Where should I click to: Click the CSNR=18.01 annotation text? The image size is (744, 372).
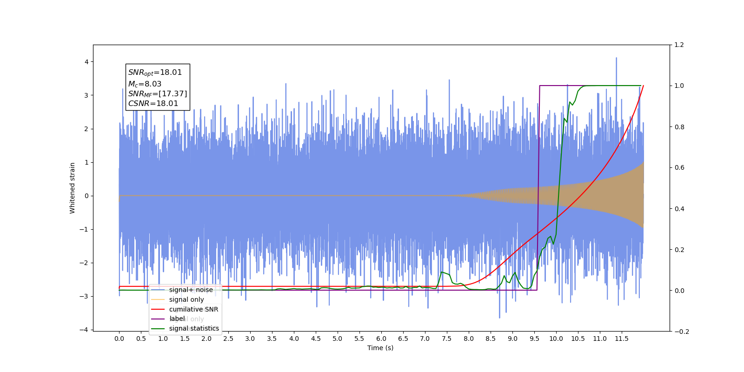(x=153, y=103)
